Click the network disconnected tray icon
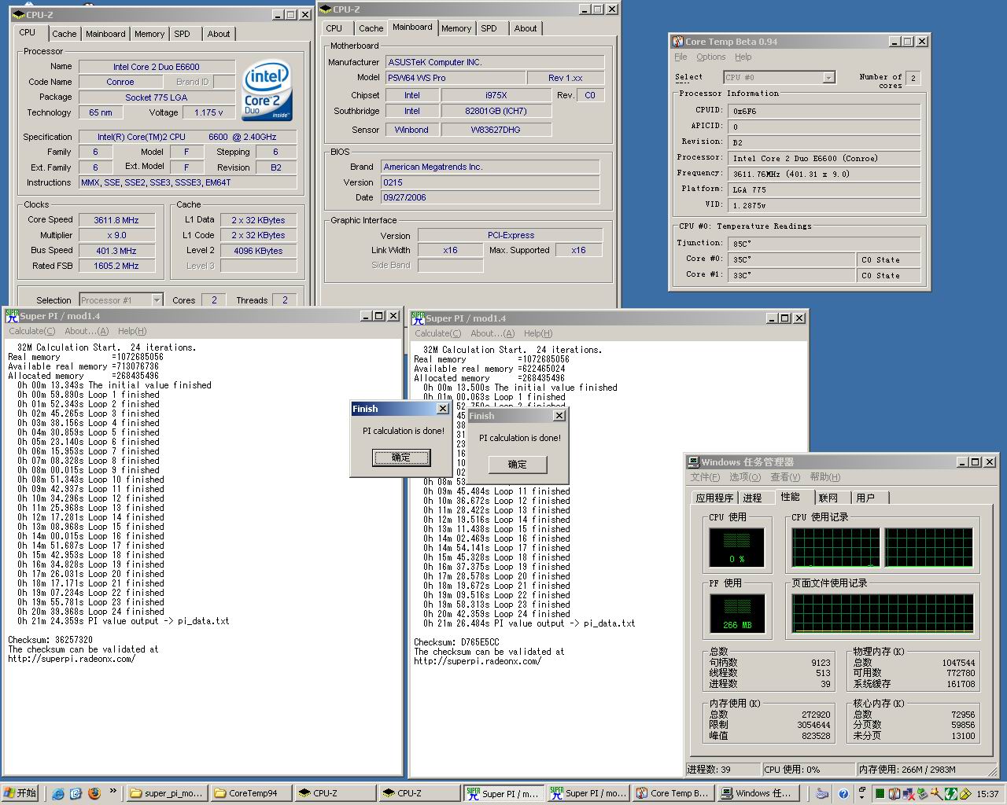The width and height of the screenshot is (1007, 805). [x=909, y=795]
